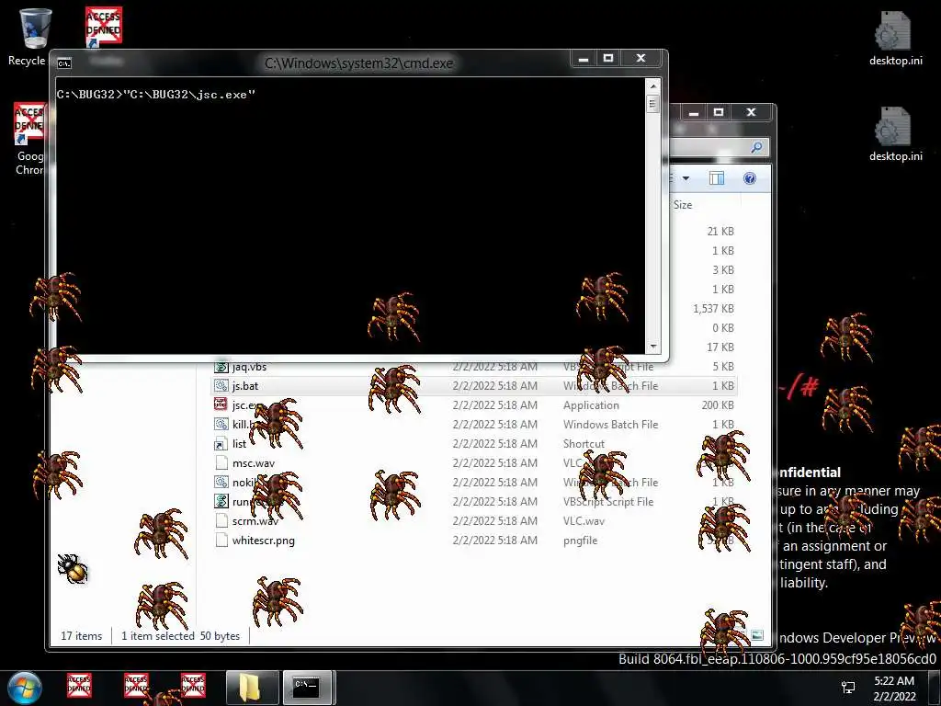Select the js.bat file icon

click(221, 385)
